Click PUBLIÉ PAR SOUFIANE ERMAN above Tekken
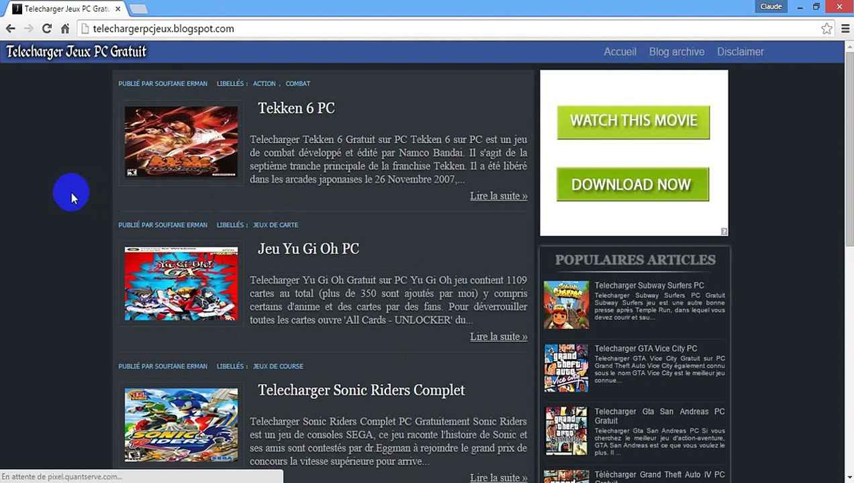 pos(162,84)
